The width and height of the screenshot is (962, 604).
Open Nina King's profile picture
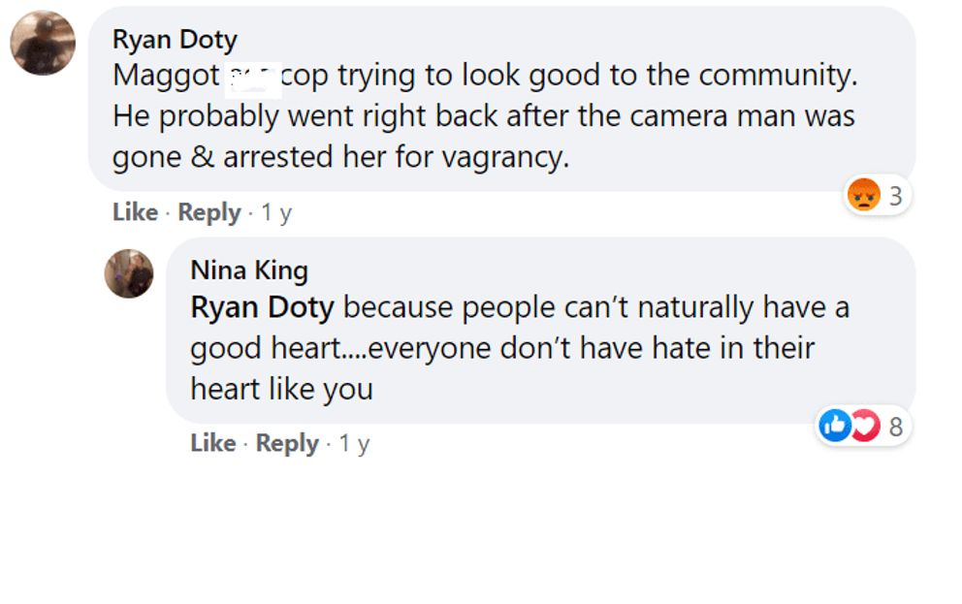tap(129, 272)
